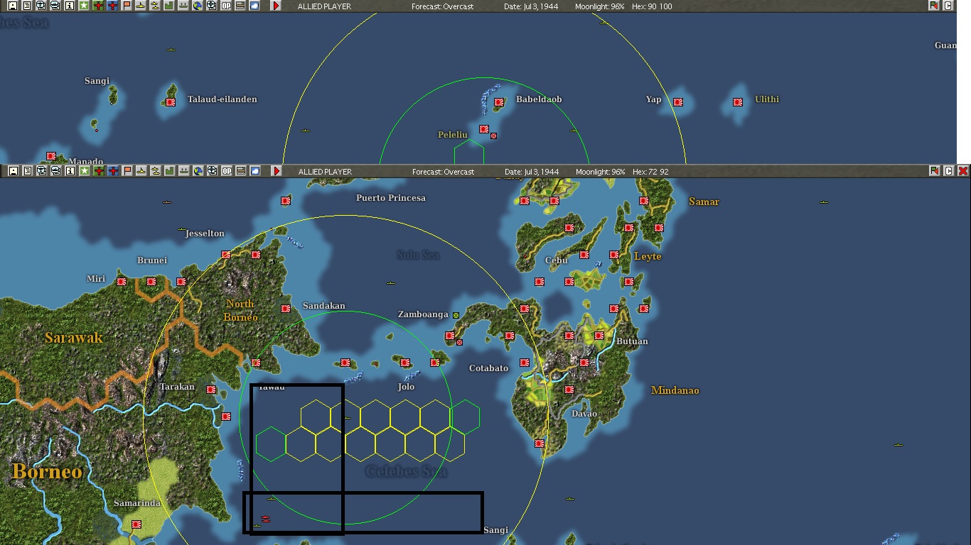Open the document list icon in top toolbar
The height and width of the screenshot is (545, 971).
pyautogui.click(x=27, y=6)
